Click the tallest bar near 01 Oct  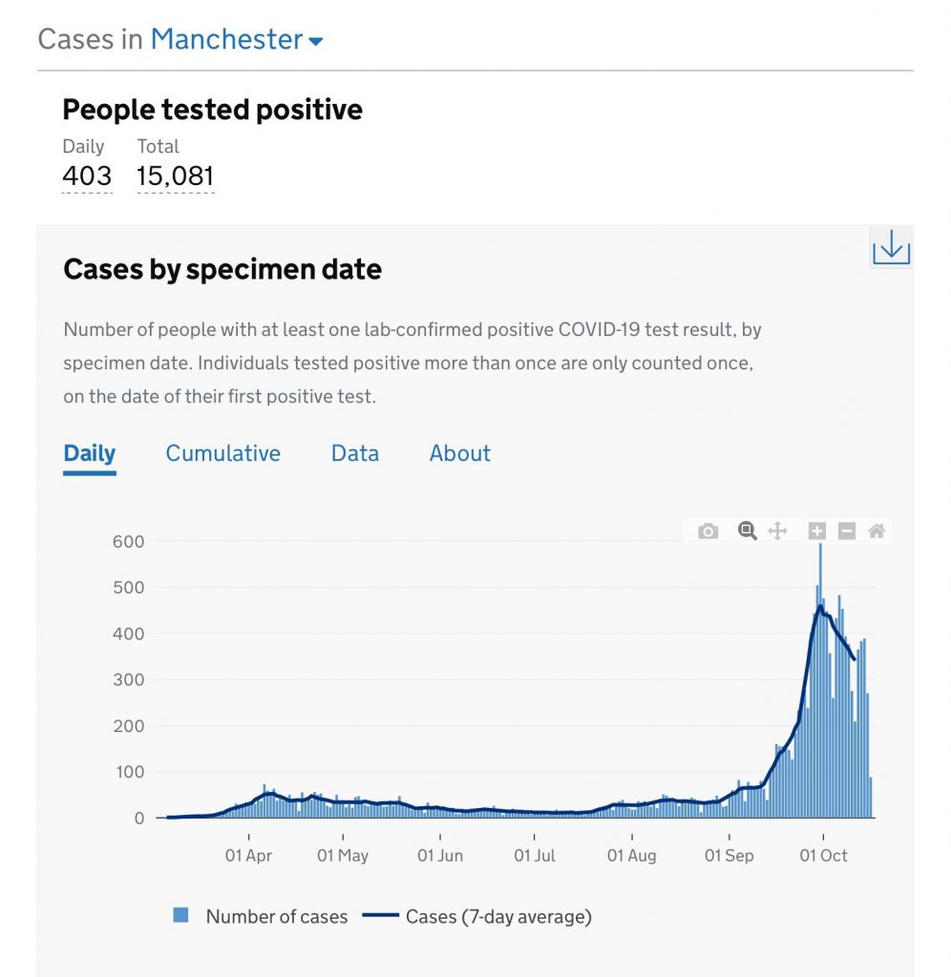pos(819,677)
